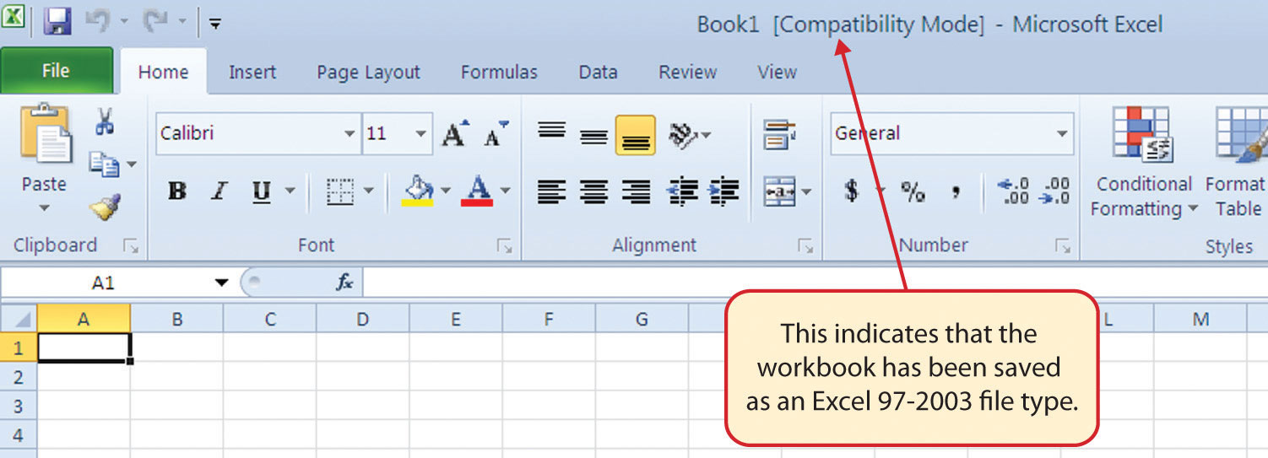Click the Increase Indent icon
Viewport: 1268px width, 458px height.
click(723, 191)
